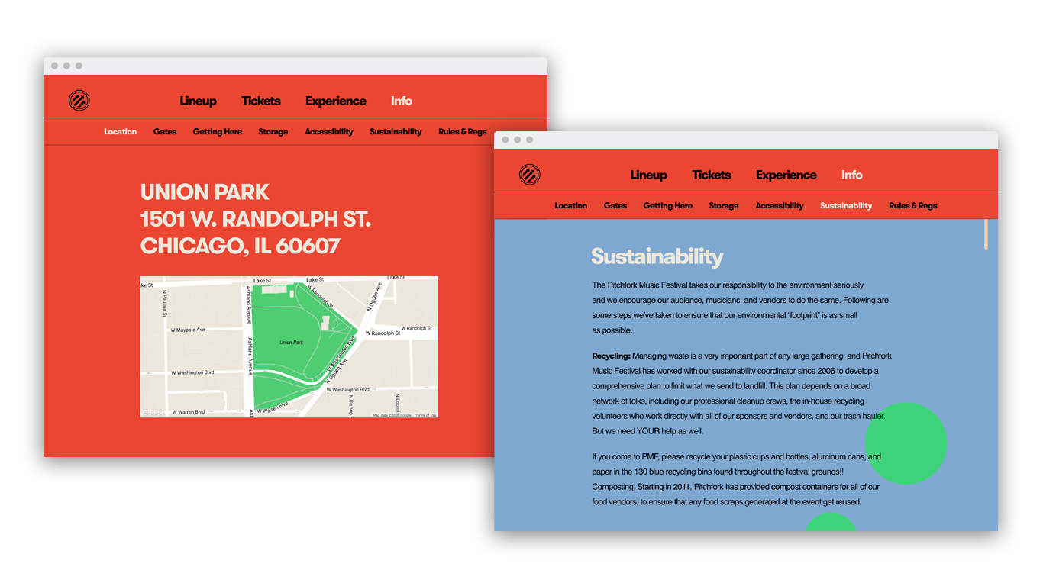Click the Terms of Use link on the map
1043x586 pixels.
click(x=426, y=415)
